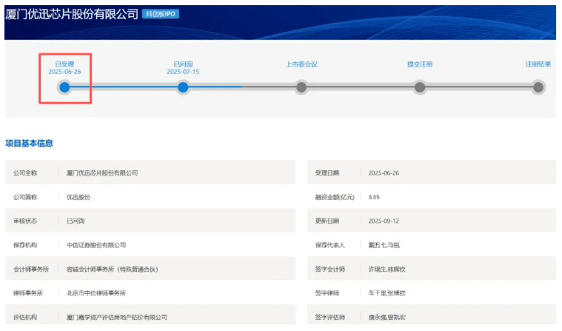Click the update date 2025-09-12
562x331 pixels.
384,221
